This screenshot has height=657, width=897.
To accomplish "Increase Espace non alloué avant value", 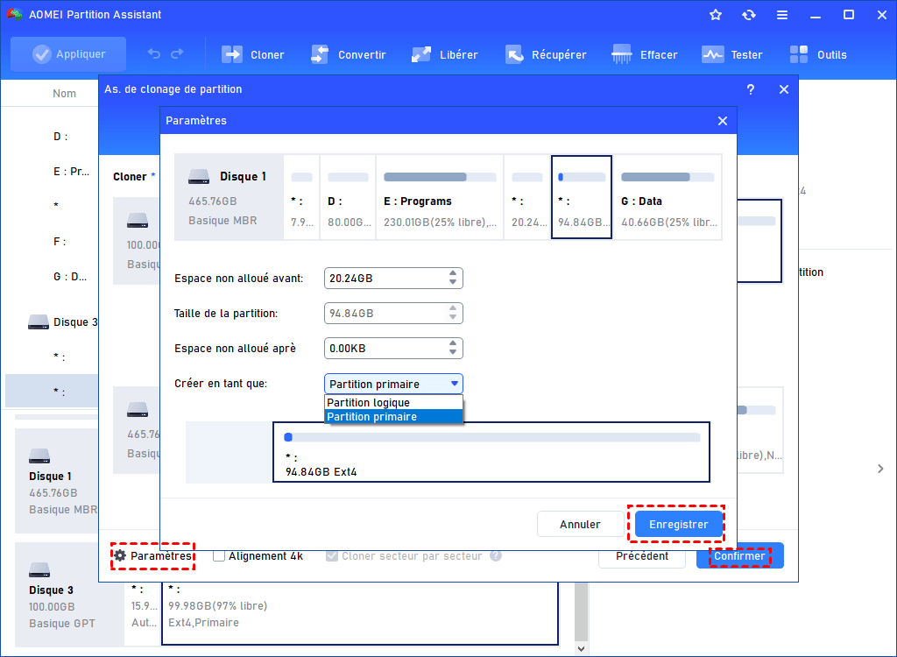I will click(453, 273).
